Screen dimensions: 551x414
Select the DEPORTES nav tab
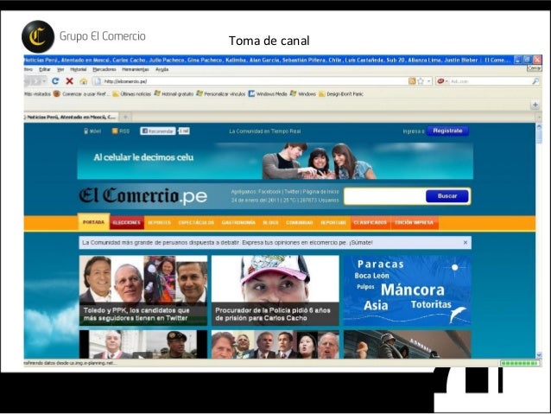pos(159,223)
